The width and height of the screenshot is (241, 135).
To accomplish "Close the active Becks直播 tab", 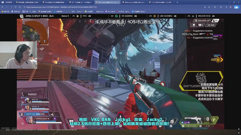I will [118, 2].
